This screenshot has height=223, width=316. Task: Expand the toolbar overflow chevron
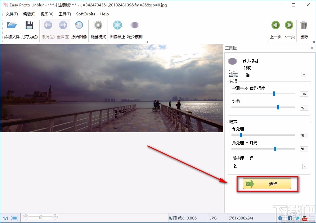[x=147, y=42]
